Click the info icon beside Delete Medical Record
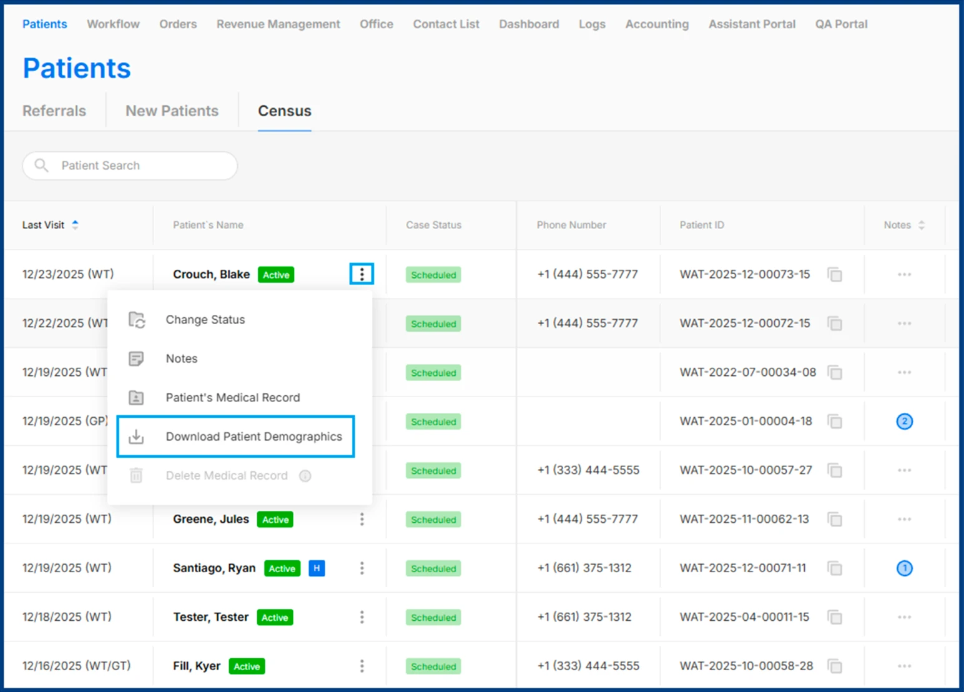This screenshot has width=964, height=692. 305,476
